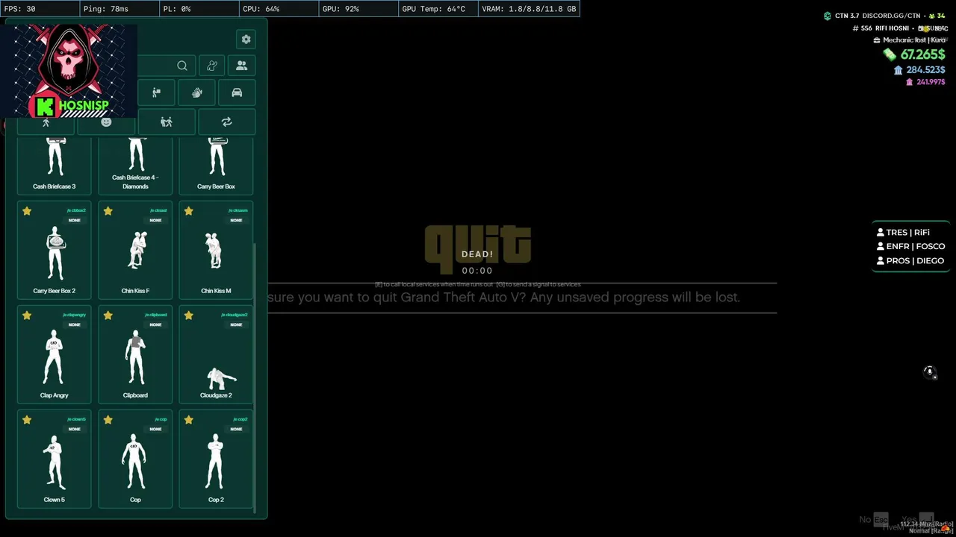Viewport: 956px width, 537px height.
Task: Toggle favorite star on Chin Kiss M
Action: tap(188, 211)
